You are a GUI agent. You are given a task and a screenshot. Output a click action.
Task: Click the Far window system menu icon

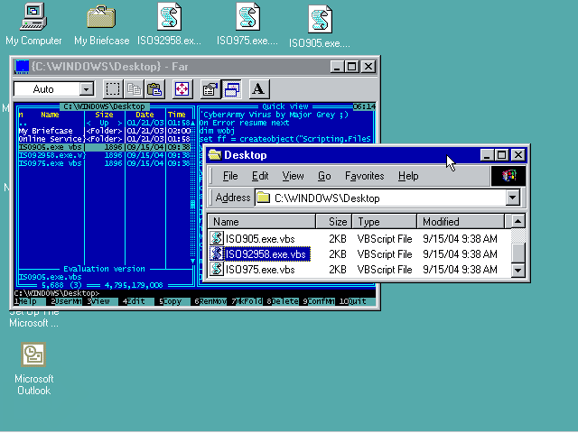[22, 67]
